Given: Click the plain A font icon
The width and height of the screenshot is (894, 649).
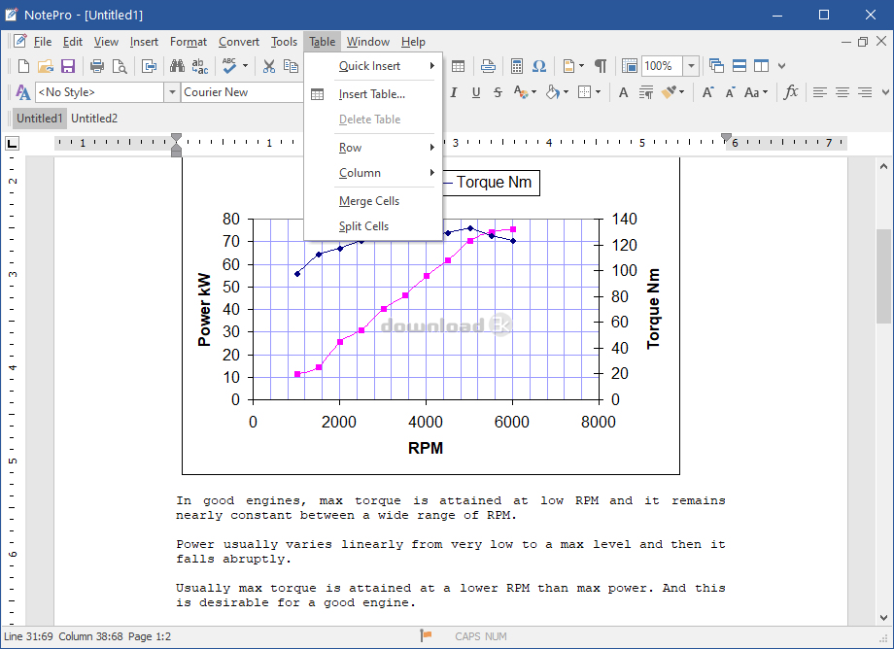Looking at the screenshot, I should click(623, 92).
